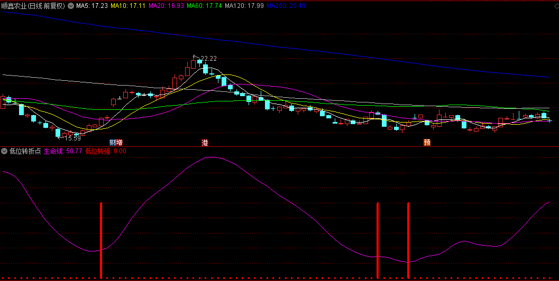Click the MA10: 17.11 label
Image resolution: width=559 pixels, height=281 pixels.
(x=128, y=6)
